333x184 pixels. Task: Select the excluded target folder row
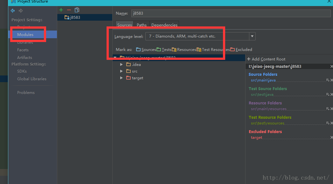(179, 78)
